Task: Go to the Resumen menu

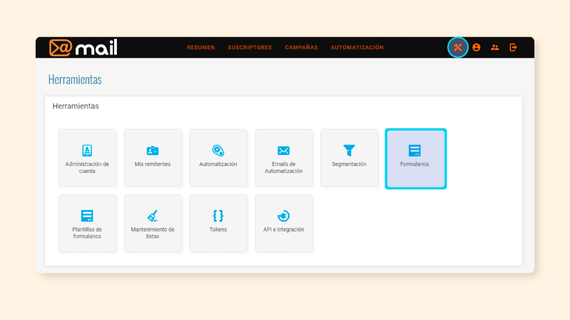Action: click(200, 48)
